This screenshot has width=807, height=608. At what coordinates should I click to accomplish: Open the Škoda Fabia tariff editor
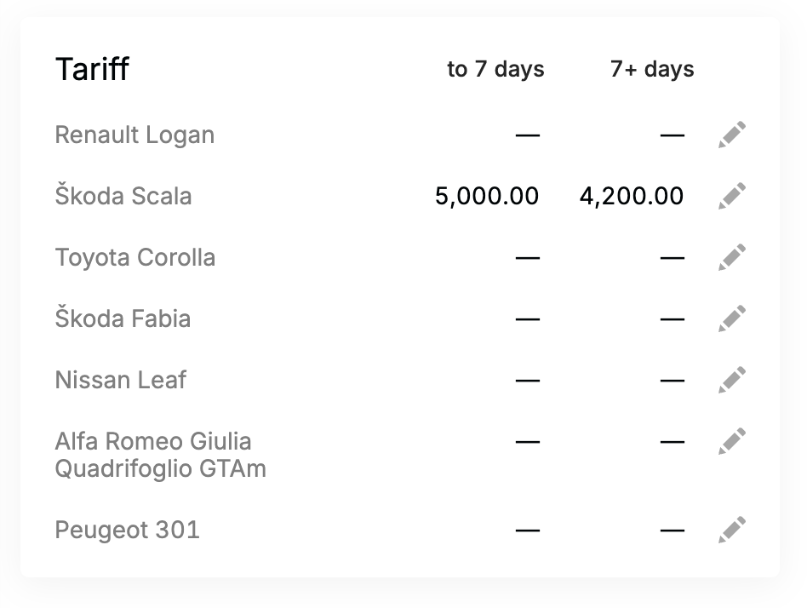[x=732, y=318]
